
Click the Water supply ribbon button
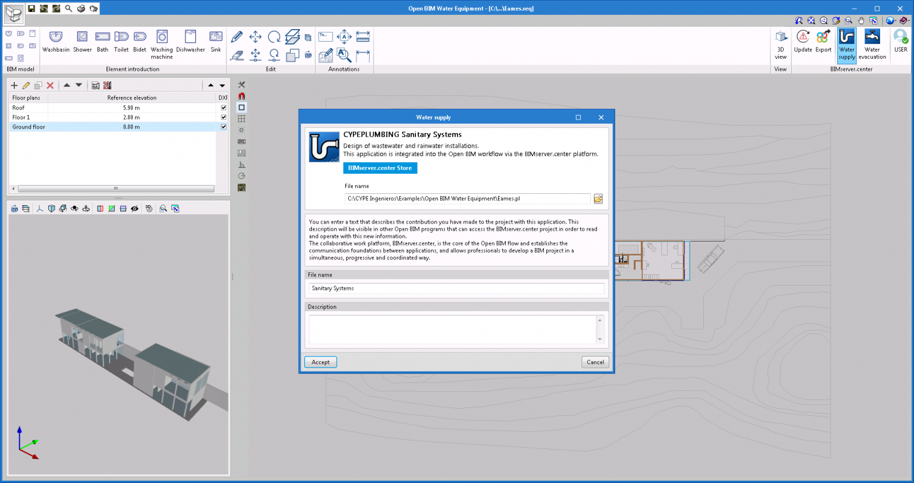[846, 45]
